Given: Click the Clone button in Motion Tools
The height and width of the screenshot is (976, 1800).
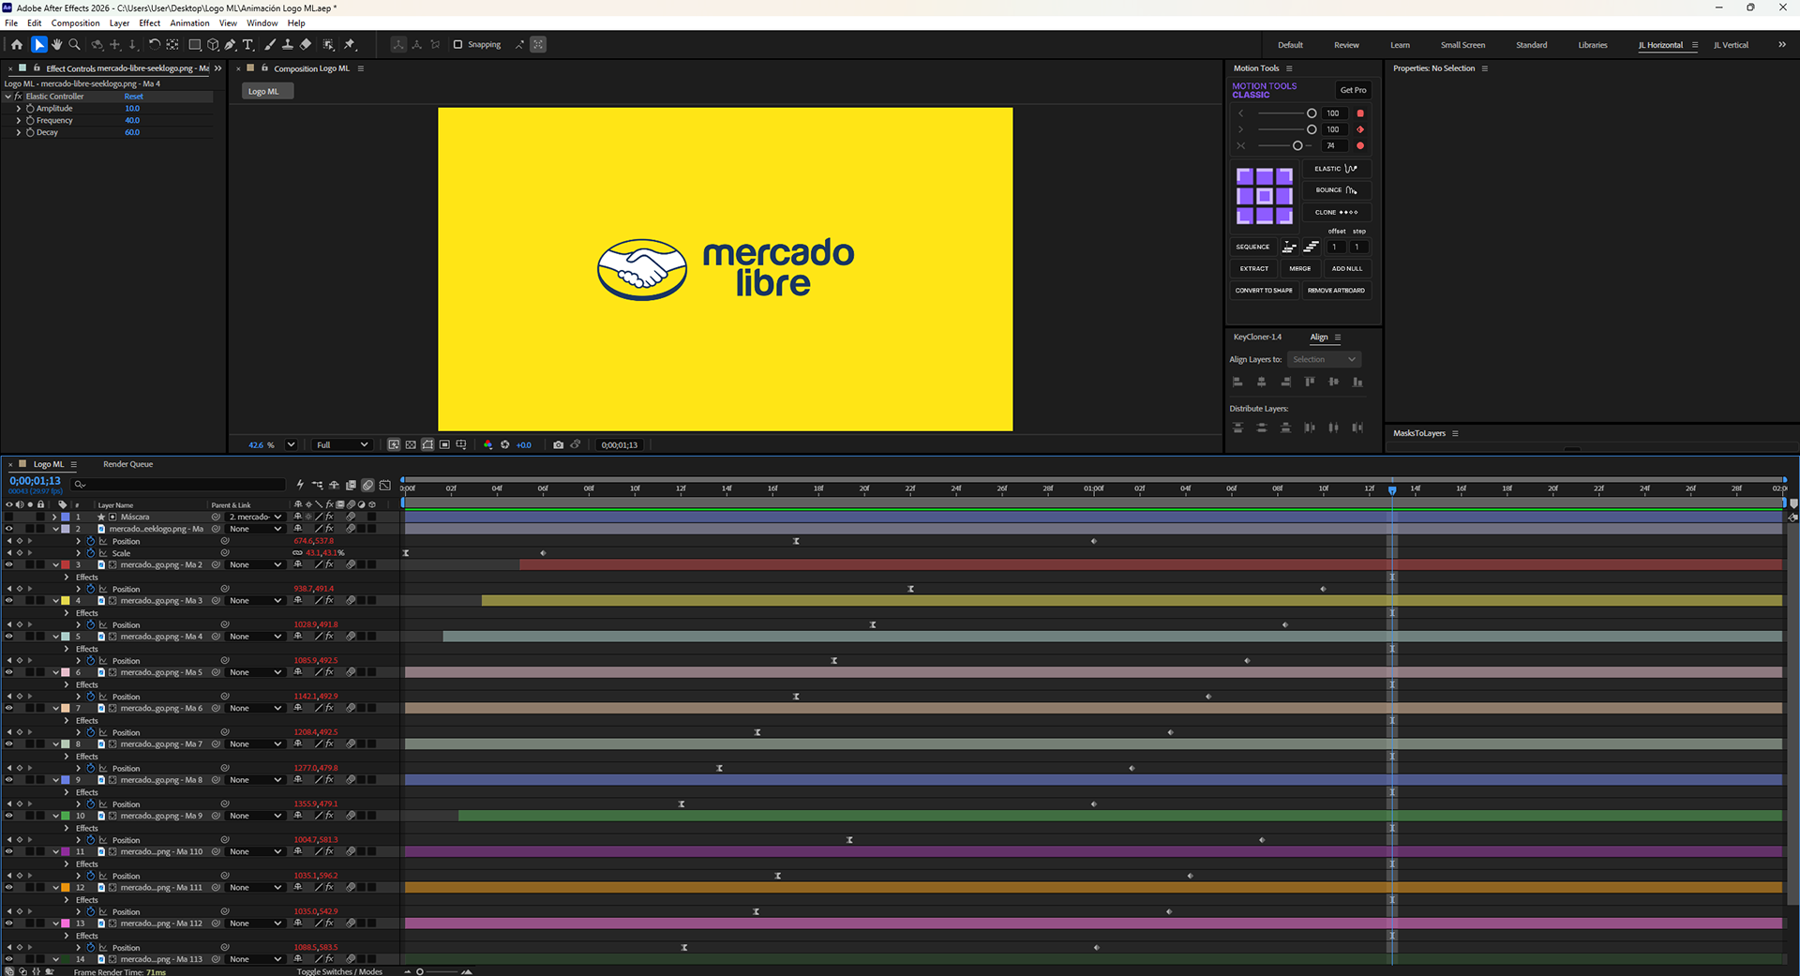Looking at the screenshot, I should tap(1336, 212).
